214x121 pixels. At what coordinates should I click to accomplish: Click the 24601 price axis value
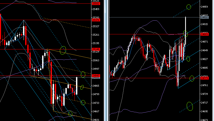[x=96, y=120]
